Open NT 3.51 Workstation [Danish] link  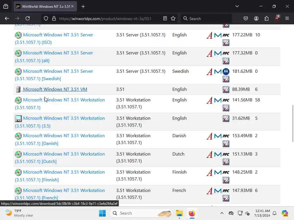[x=60, y=140]
